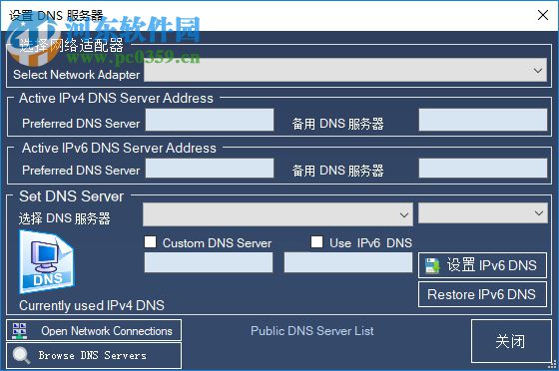Image resolution: width=559 pixels, height=371 pixels.
Task: Click the Currently used IPv4 DNS text
Action: [x=92, y=305]
